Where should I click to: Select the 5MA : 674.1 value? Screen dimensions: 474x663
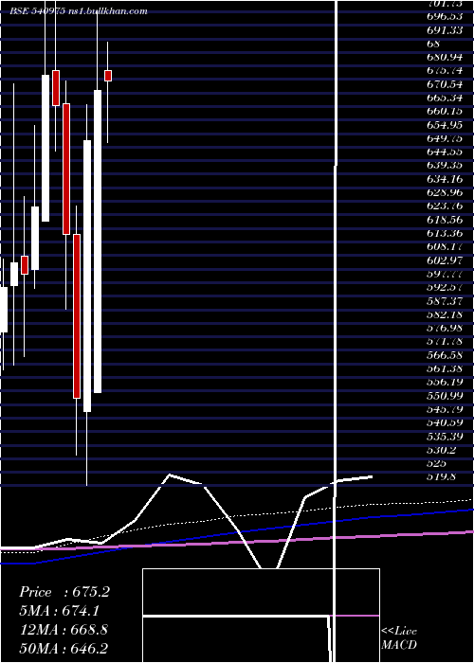(x=61, y=611)
